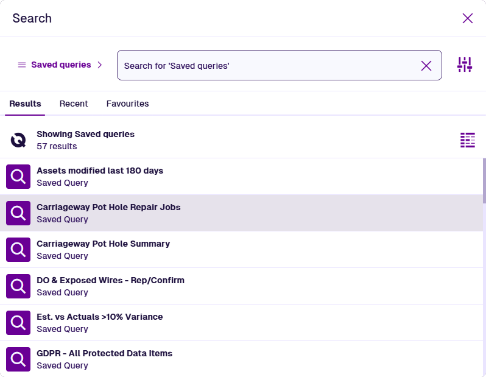
Task: Click the Carriageway Pot Hole Repair Jobs icon
Action: pos(18,213)
